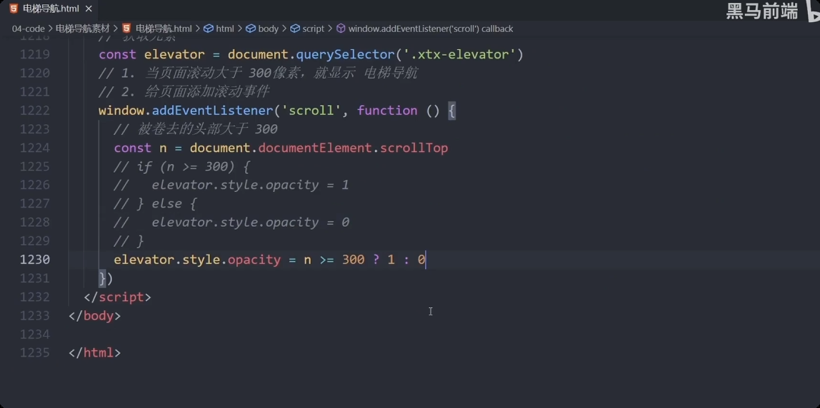Click the body symbol icon in breadcrumb

click(x=250, y=29)
